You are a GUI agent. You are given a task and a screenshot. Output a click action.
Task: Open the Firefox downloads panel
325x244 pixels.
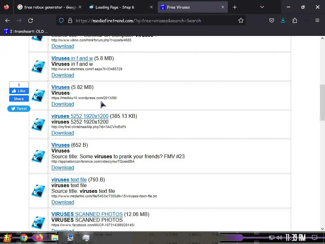pyautogui.click(x=283, y=21)
